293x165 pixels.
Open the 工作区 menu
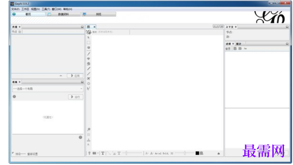pos(25,9)
